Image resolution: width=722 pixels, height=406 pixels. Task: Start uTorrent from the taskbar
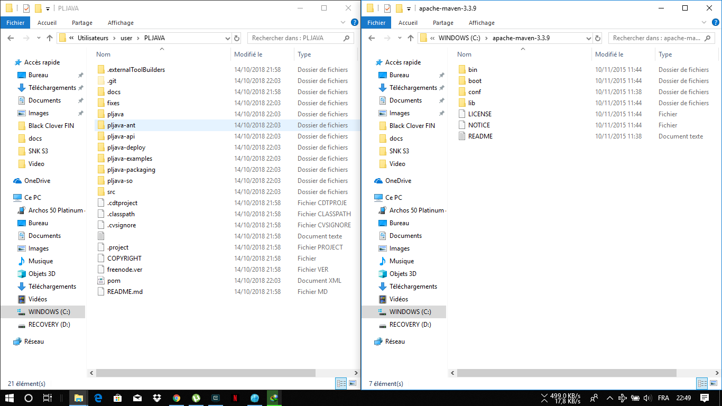(x=196, y=398)
